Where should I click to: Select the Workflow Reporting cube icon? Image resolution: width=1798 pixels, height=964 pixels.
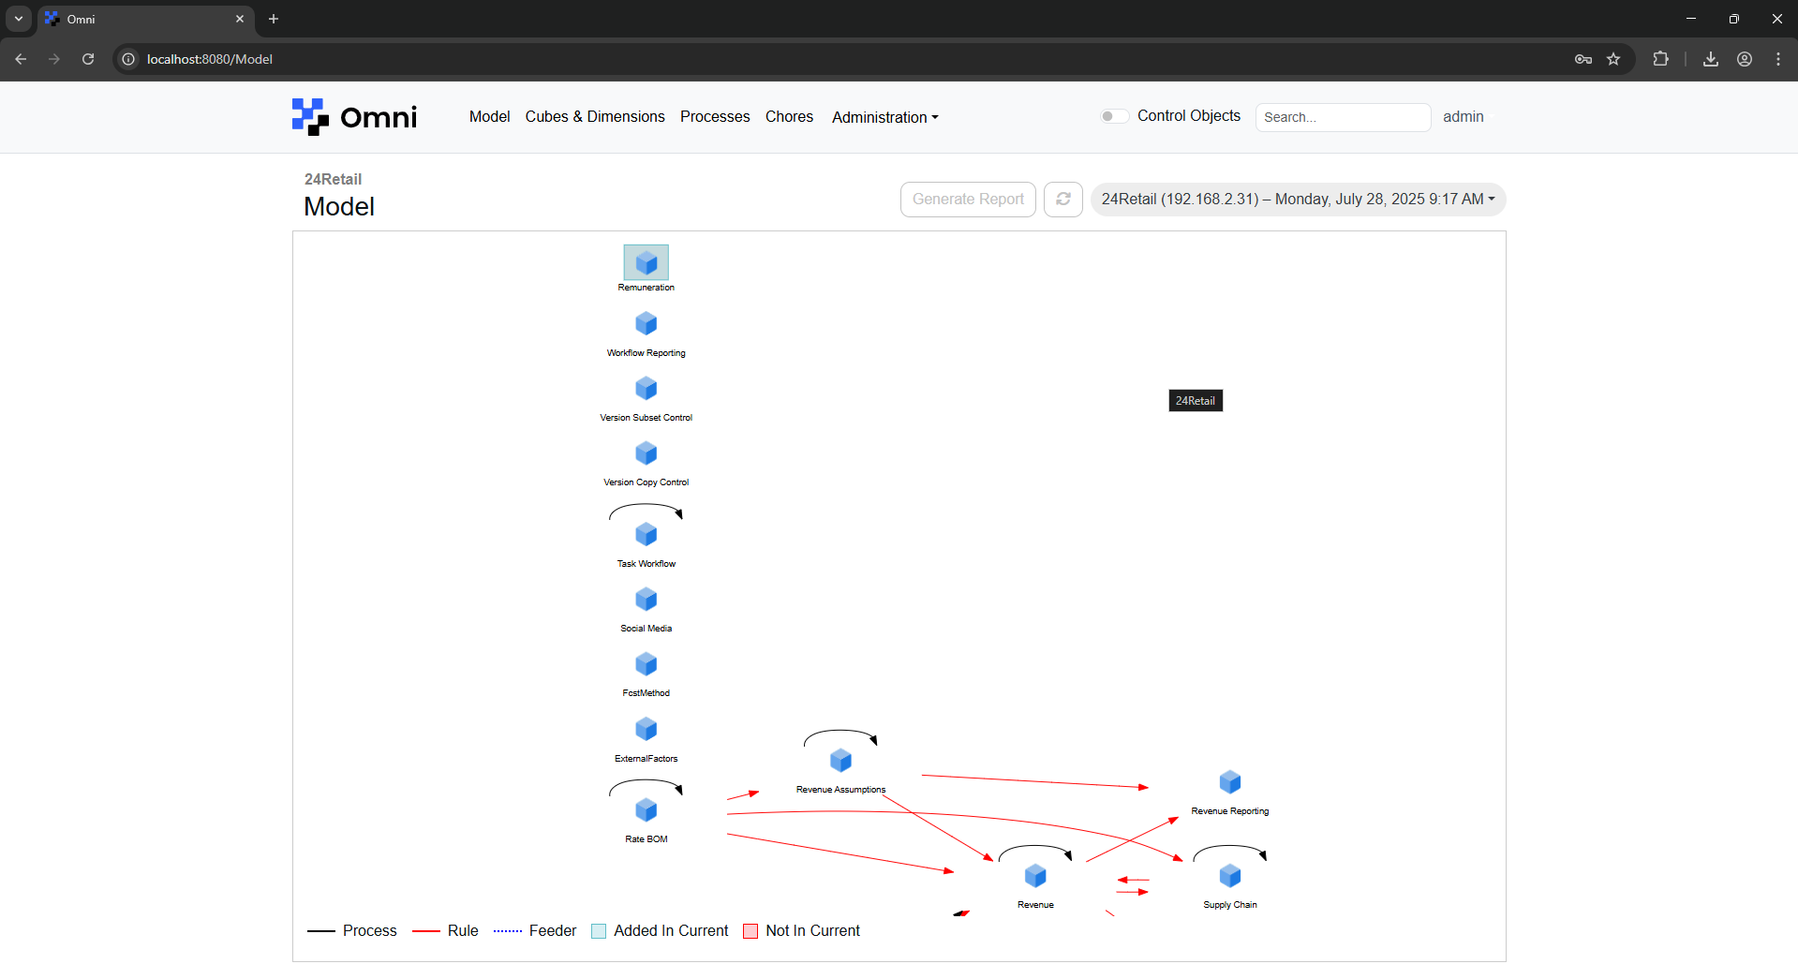tap(646, 324)
